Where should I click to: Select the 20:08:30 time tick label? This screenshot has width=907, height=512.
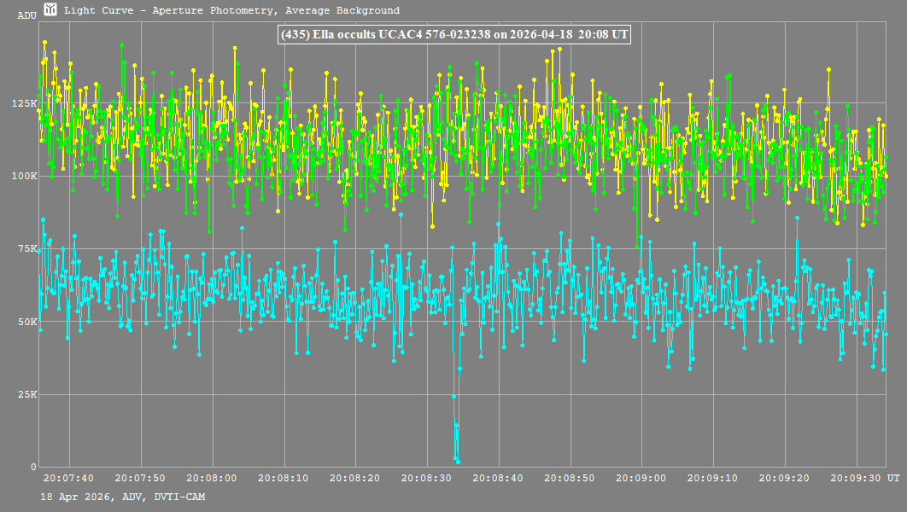click(426, 479)
